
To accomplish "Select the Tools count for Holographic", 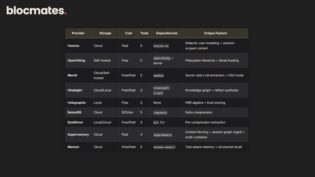I will point(141,103).
